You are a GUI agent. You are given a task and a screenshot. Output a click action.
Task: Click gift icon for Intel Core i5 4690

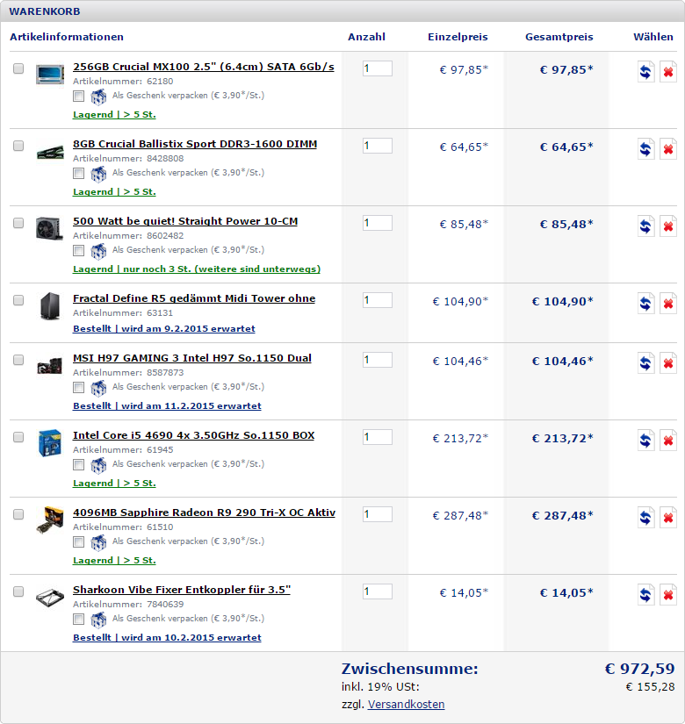98,465
